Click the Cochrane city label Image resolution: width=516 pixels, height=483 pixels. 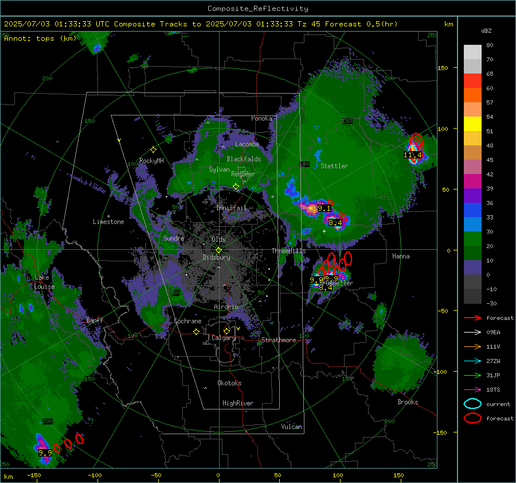tap(187, 321)
